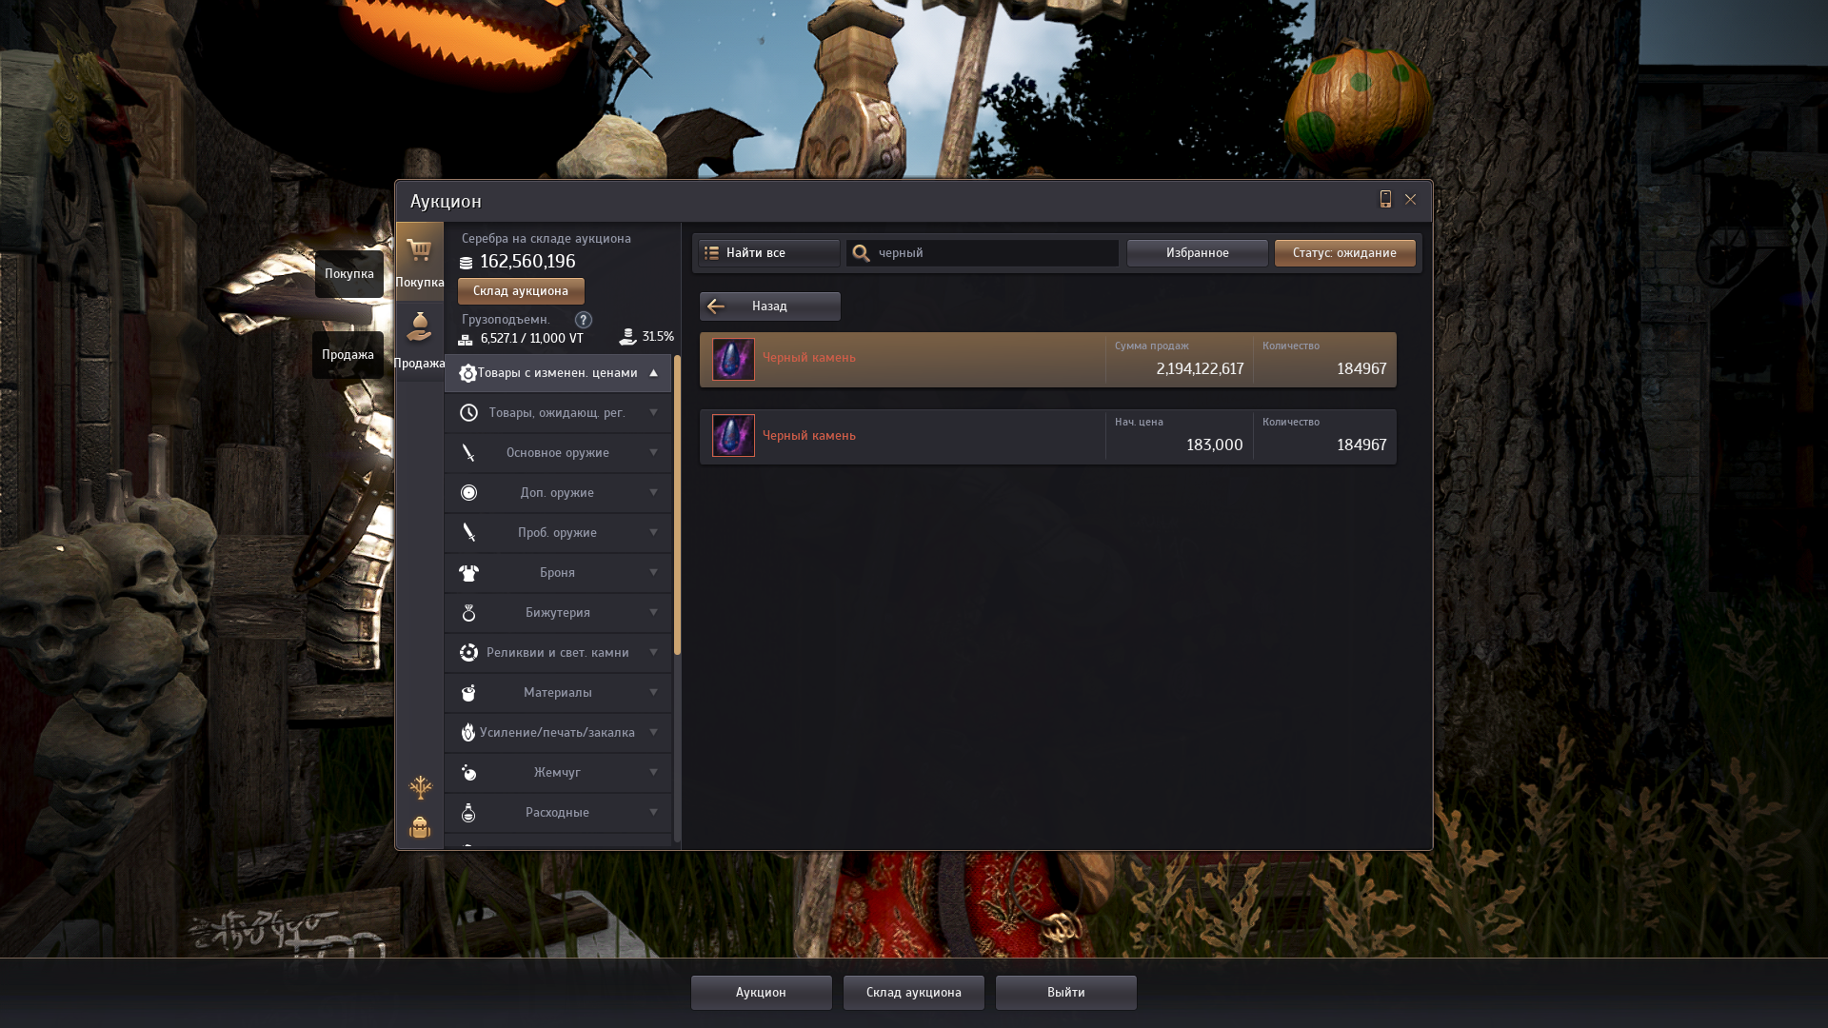Toggle the Избранное favorites filter
The image size is (1828, 1028).
[x=1197, y=253]
